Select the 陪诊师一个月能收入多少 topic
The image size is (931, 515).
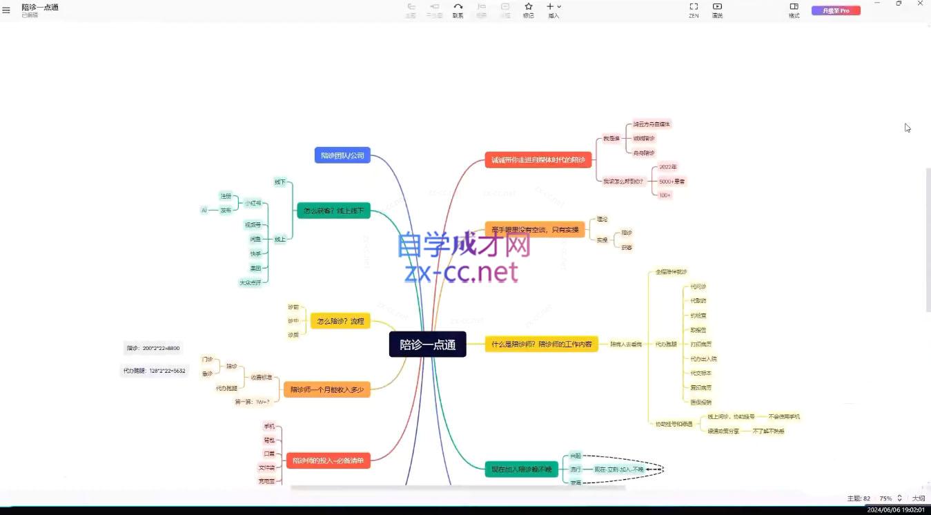[327, 390]
